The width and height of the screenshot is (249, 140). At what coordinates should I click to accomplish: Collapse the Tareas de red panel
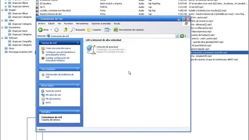pyautogui.click(x=77, y=43)
